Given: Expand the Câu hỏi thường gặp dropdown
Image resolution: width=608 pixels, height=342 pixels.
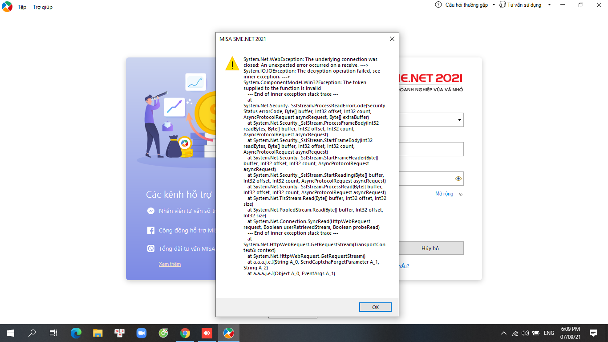Looking at the screenshot, I should click(494, 5).
